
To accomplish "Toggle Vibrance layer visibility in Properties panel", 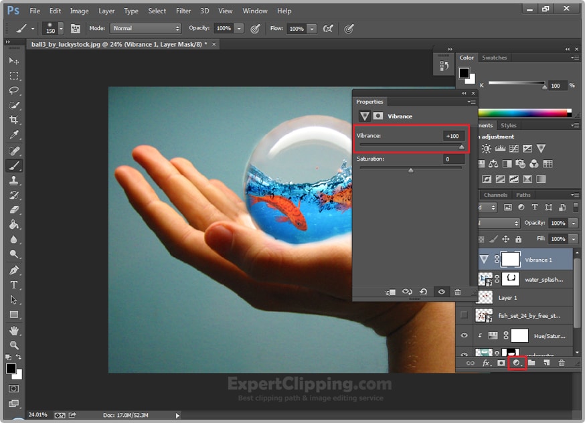I will 440,292.
